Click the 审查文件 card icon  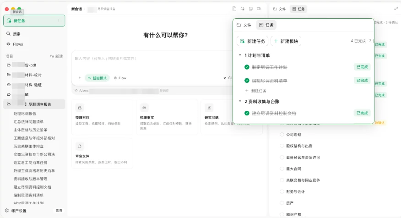coord(80,147)
